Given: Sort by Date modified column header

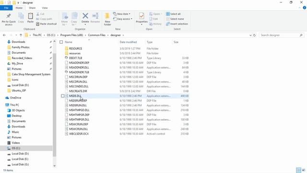Looking at the screenshot, I should [128, 42].
